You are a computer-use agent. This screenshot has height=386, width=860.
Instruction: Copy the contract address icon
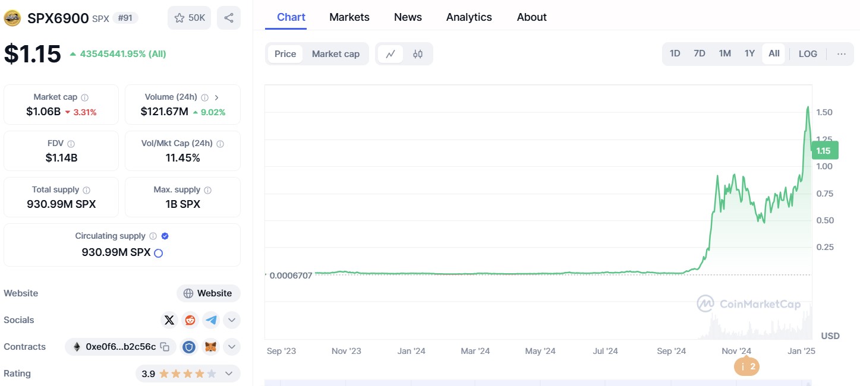[165, 347]
